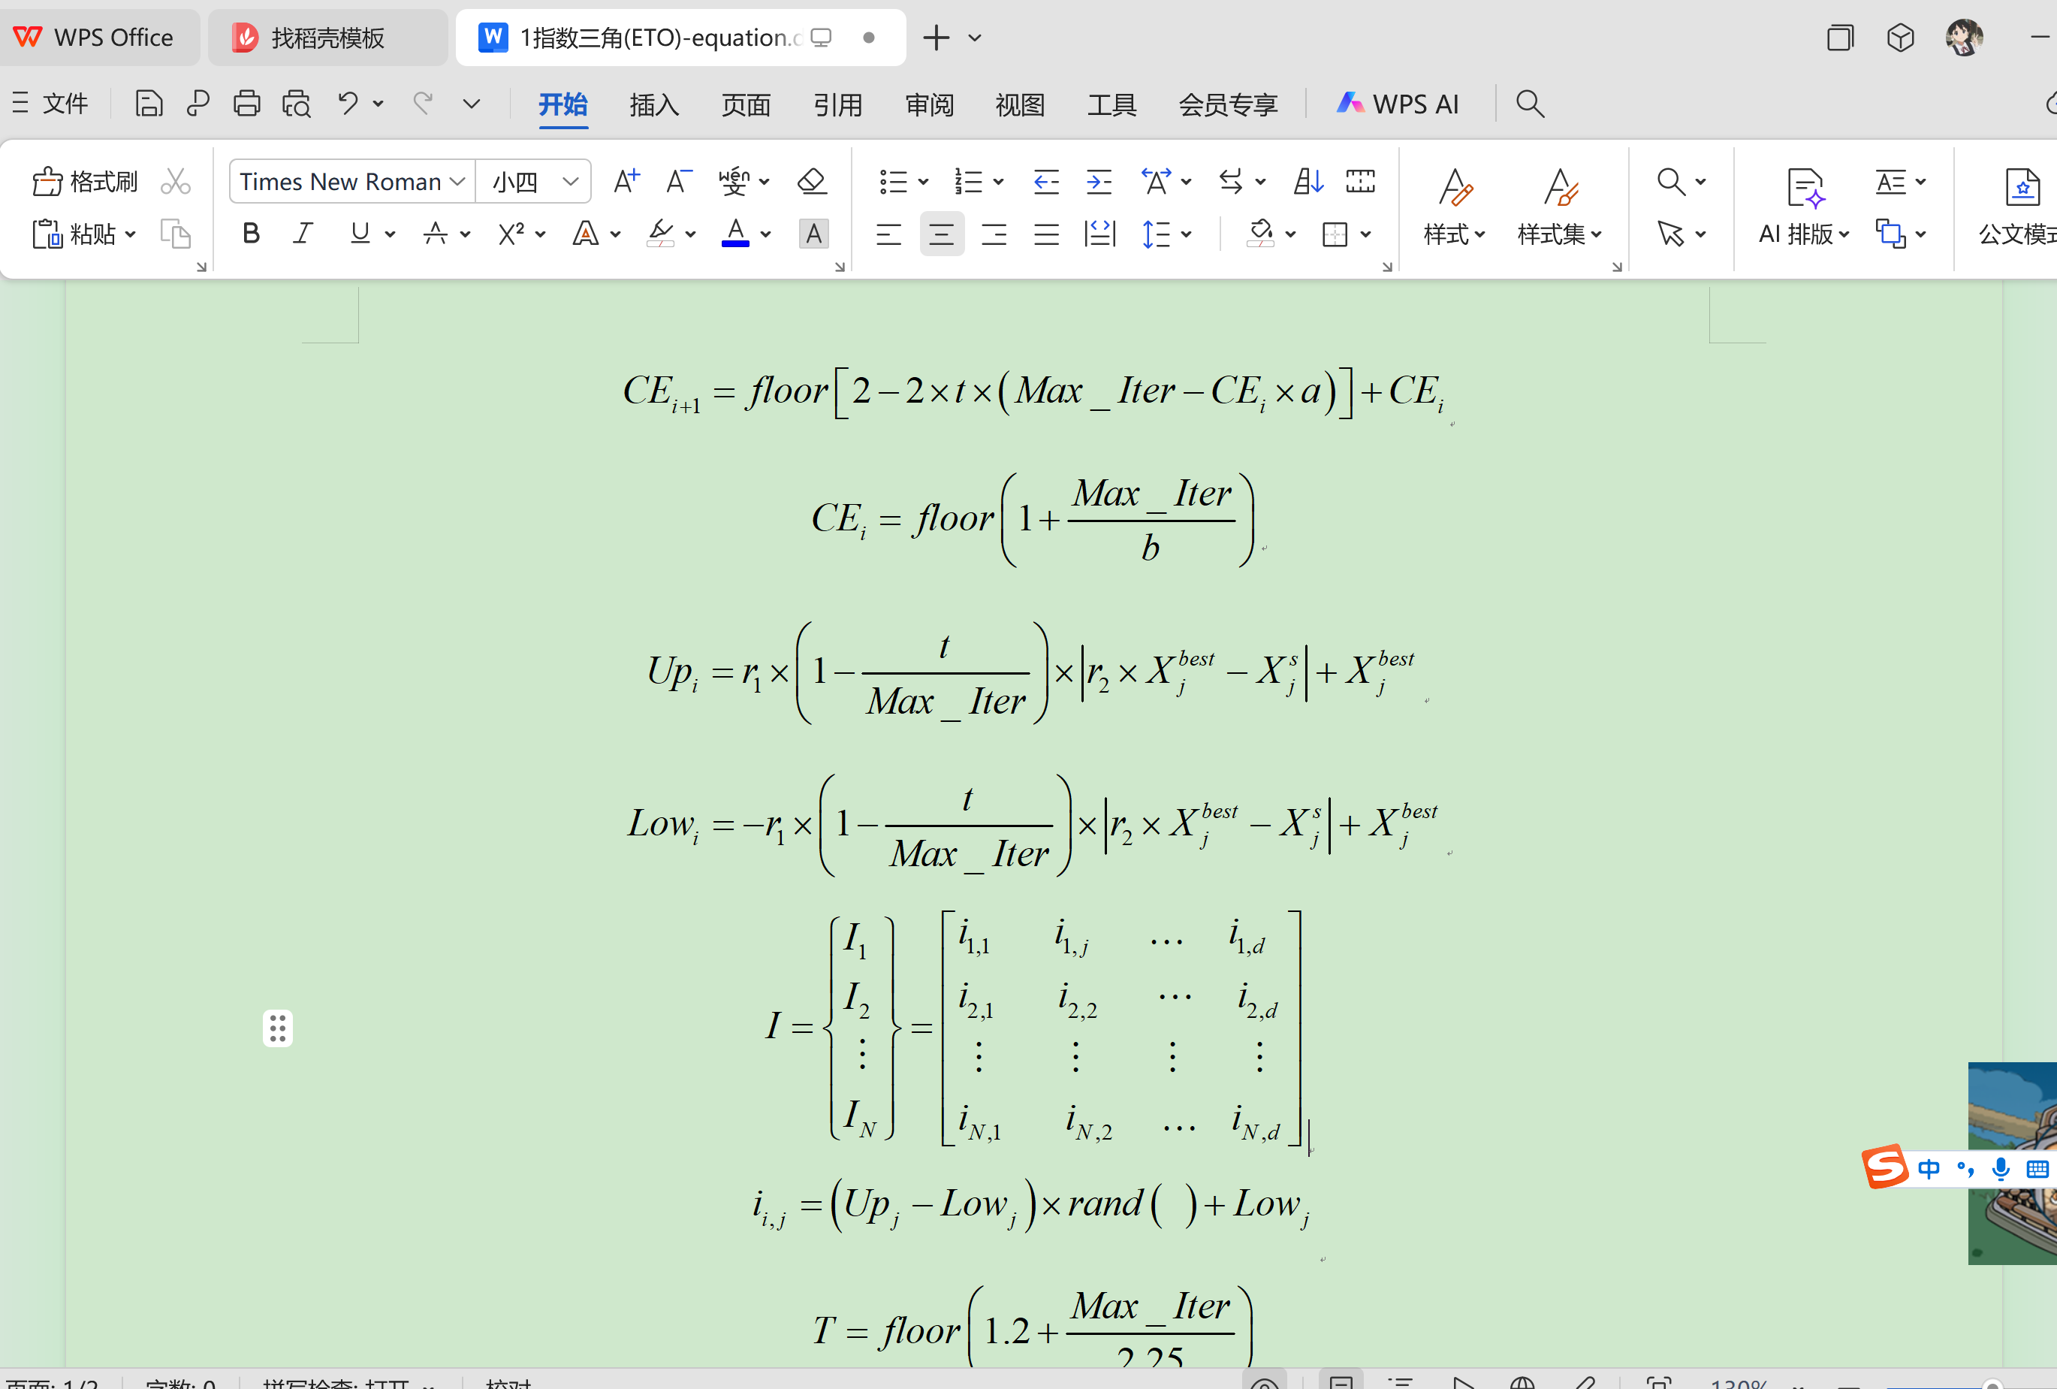Click the increase font size icon

(x=626, y=182)
